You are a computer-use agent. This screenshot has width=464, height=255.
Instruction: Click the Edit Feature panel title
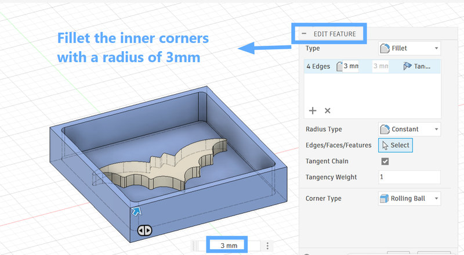(x=335, y=34)
